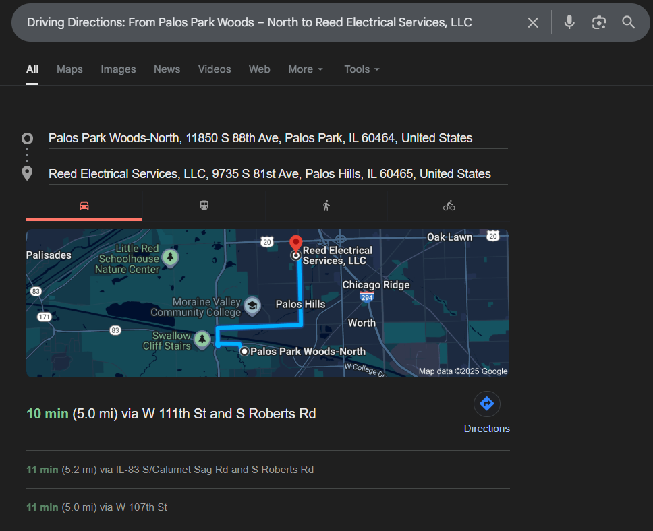Select the News tab
The image size is (653, 531).
[167, 69]
